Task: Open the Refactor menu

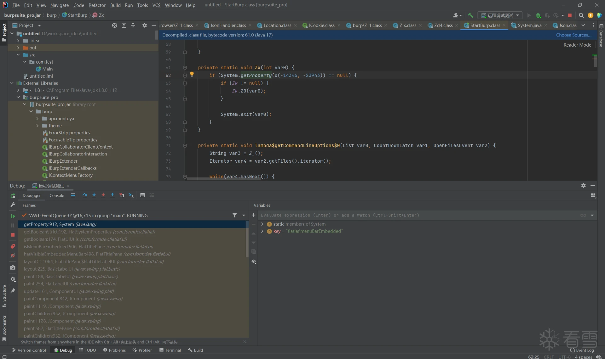Action: coord(97,5)
